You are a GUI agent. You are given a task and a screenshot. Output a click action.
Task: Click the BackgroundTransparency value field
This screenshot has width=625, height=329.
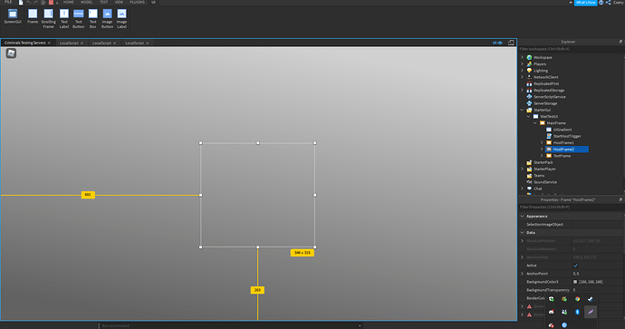click(x=597, y=290)
